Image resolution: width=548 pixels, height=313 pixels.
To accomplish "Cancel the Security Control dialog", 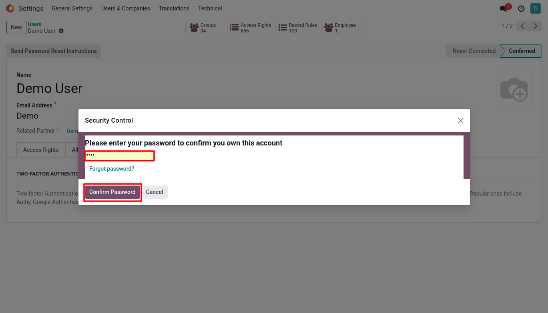I will click(155, 192).
